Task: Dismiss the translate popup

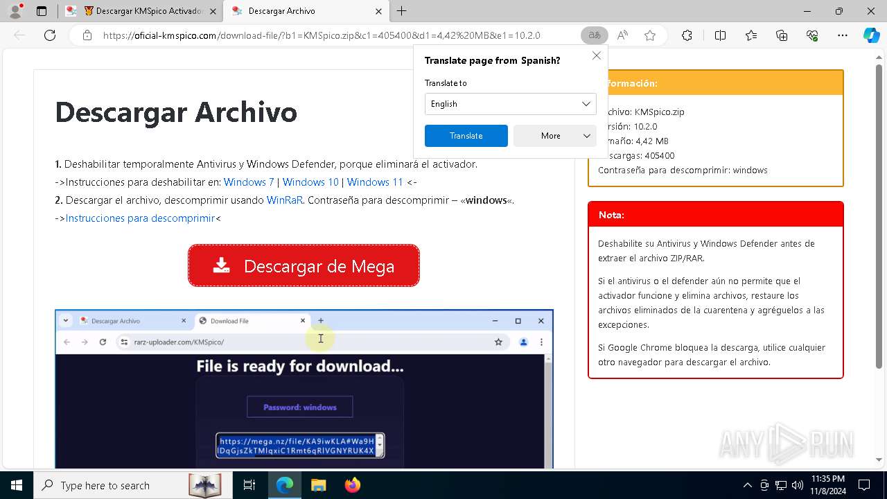Action: pyautogui.click(x=597, y=55)
